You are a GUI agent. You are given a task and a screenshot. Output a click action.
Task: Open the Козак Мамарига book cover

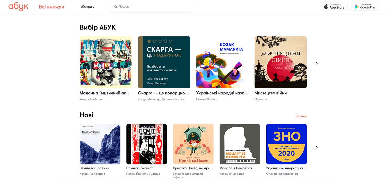(222, 62)
